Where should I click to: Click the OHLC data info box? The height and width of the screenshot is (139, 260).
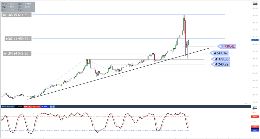click(x=18, y=7)
